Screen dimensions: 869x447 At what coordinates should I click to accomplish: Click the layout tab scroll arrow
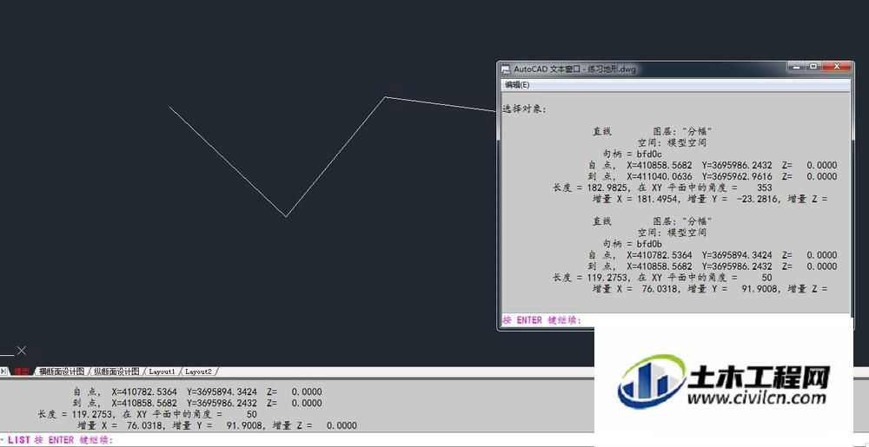pyautogui.click(x=3, y=371)
